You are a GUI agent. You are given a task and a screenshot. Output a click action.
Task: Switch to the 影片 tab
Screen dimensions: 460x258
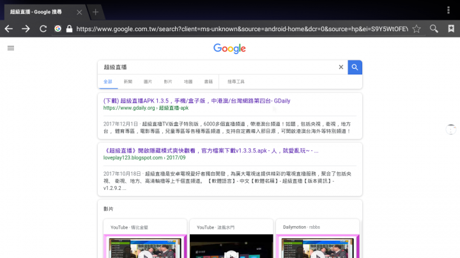coord(168,82)
